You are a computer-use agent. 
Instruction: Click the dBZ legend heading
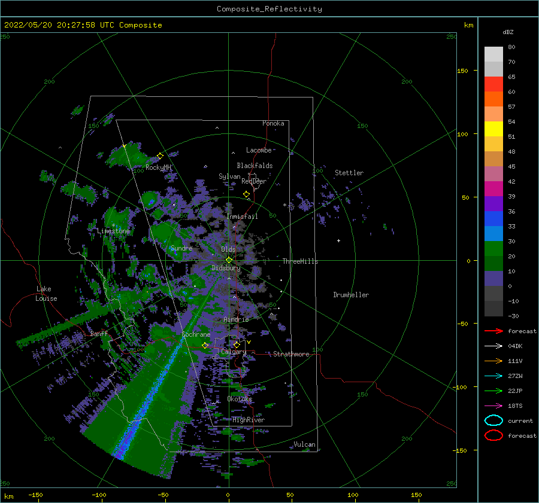[x=508, y=32]
